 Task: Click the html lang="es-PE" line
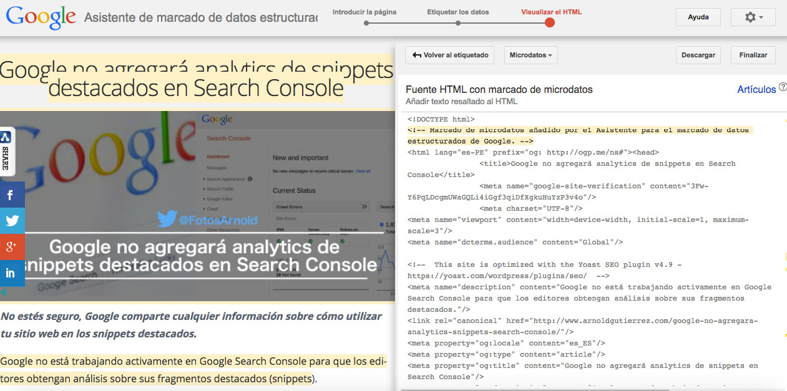tap(533, 152)
